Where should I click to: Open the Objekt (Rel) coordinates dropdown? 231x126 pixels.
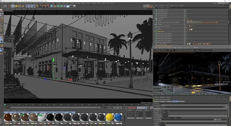131,118
